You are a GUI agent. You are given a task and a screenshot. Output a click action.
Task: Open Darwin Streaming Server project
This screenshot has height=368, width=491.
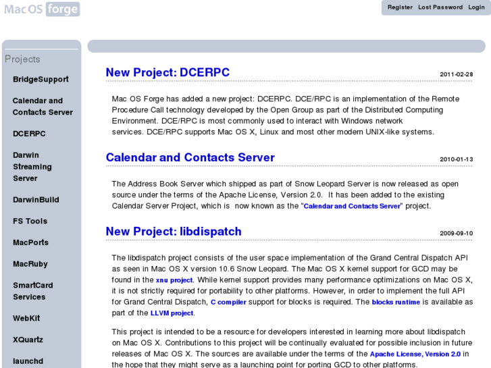(x=32, y=167)
